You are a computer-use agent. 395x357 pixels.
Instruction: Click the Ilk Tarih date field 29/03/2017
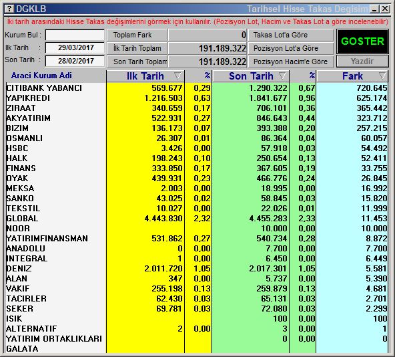tap(75, 47)
